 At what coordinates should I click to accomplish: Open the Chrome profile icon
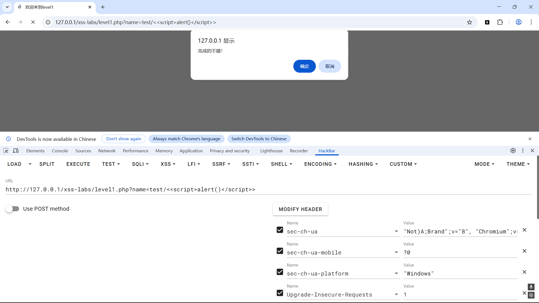pyautogui.click(x=519, y=22)
